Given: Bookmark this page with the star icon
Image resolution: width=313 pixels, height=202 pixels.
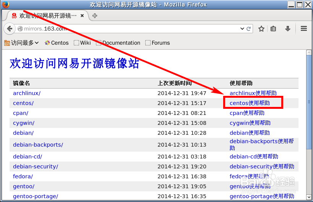Looking at the screenshot, I should (261, 29).
